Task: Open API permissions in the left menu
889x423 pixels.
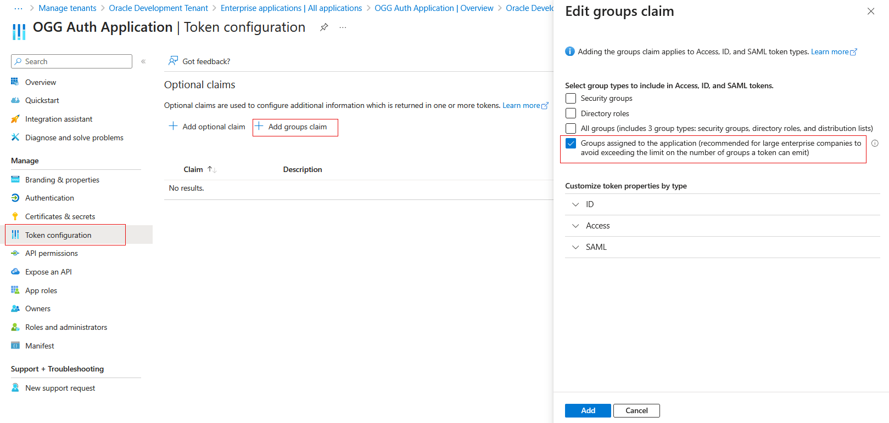Action: 52,253
